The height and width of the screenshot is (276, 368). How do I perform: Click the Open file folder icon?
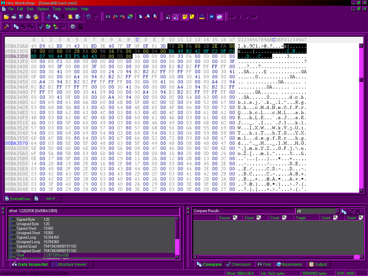pos(6,17)
